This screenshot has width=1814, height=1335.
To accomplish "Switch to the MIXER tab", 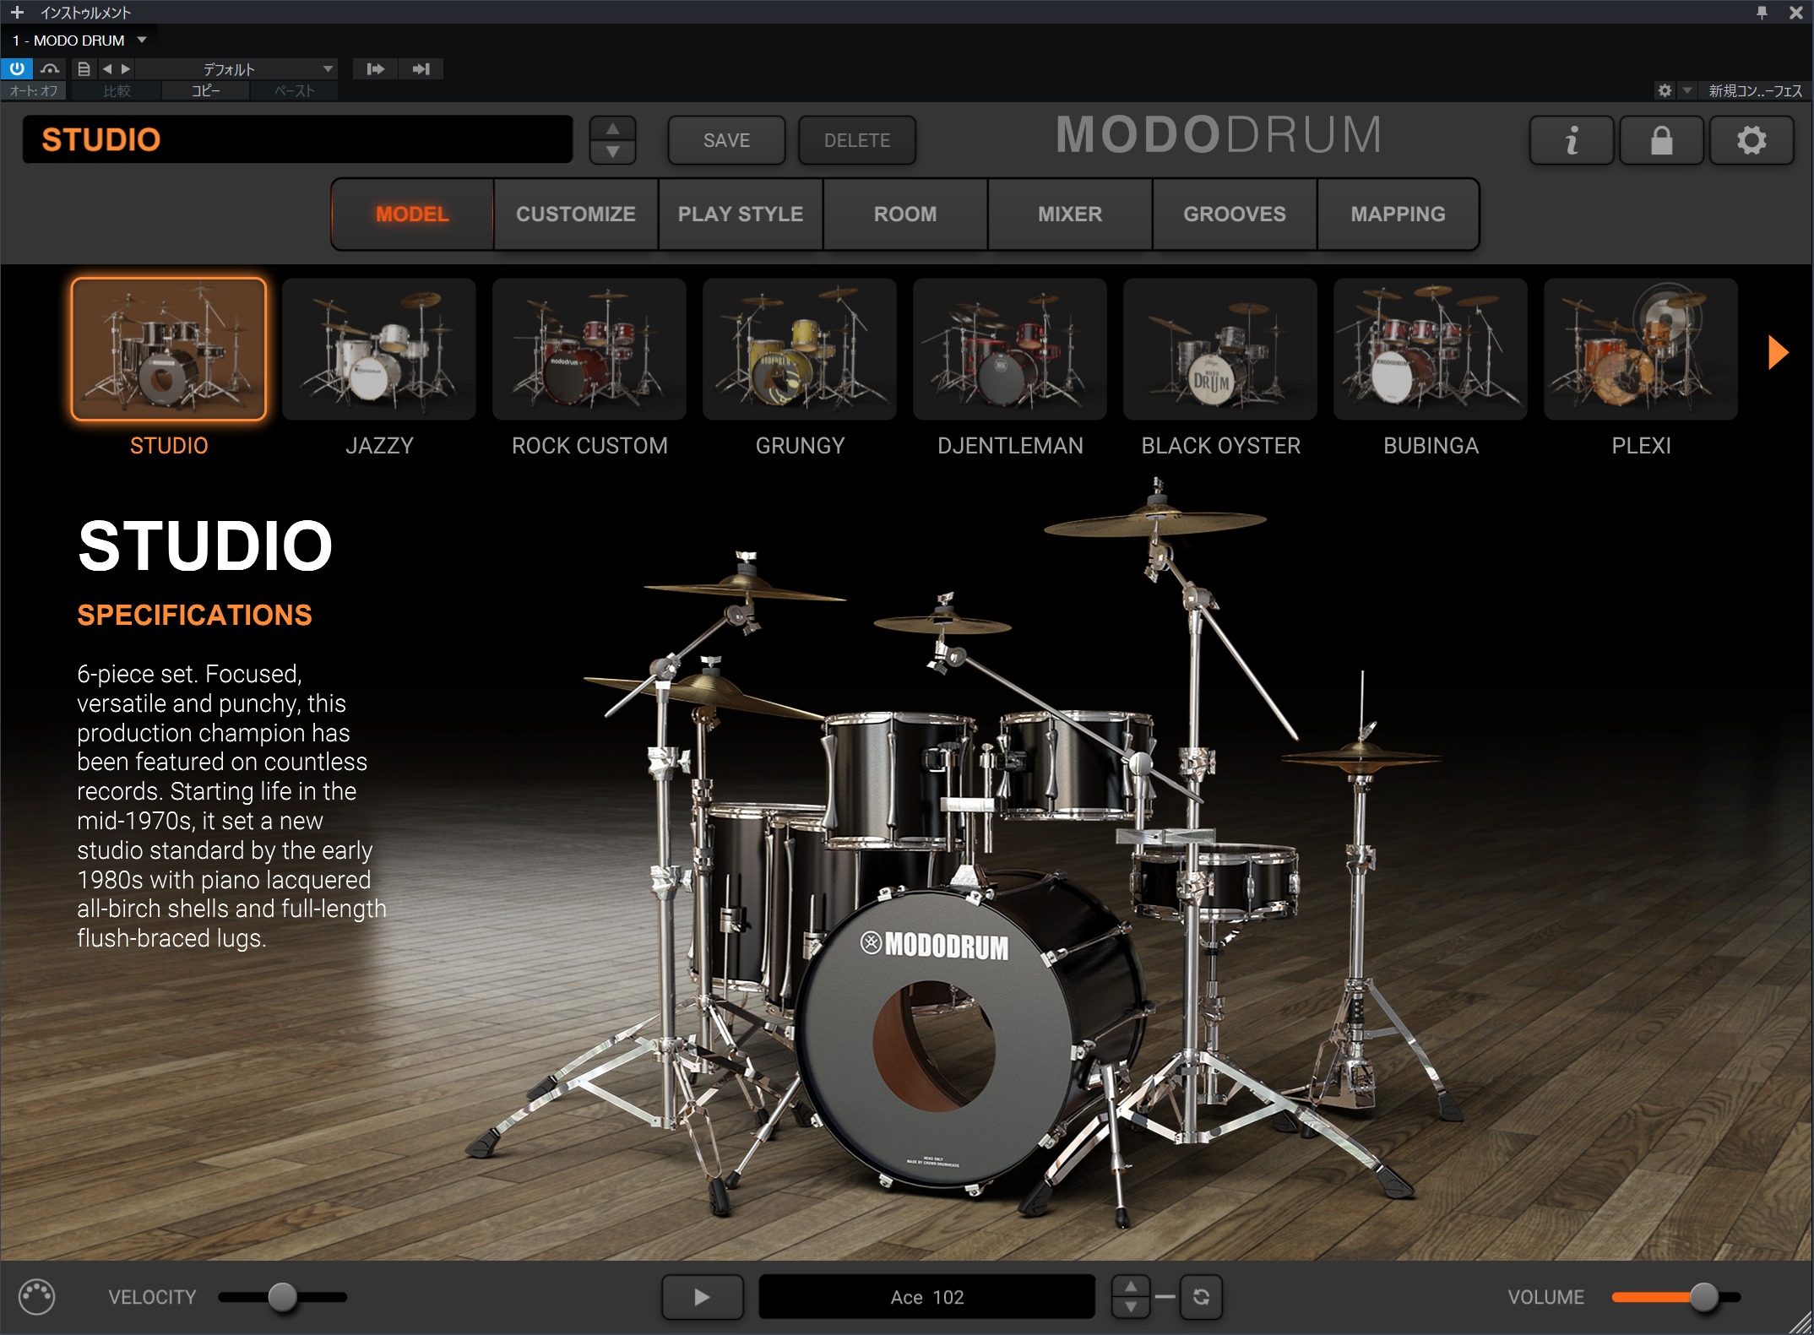I will point(1070,214).
